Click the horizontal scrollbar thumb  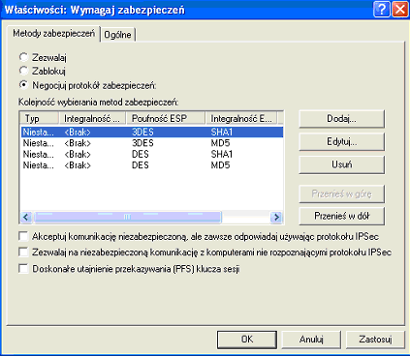click(x=127, y=217)
